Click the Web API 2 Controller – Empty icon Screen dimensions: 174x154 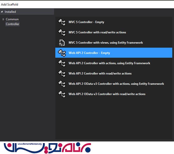point(62,53)
